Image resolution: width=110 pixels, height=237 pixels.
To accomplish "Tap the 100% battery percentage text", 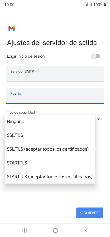I will click(x=98, y=5).
